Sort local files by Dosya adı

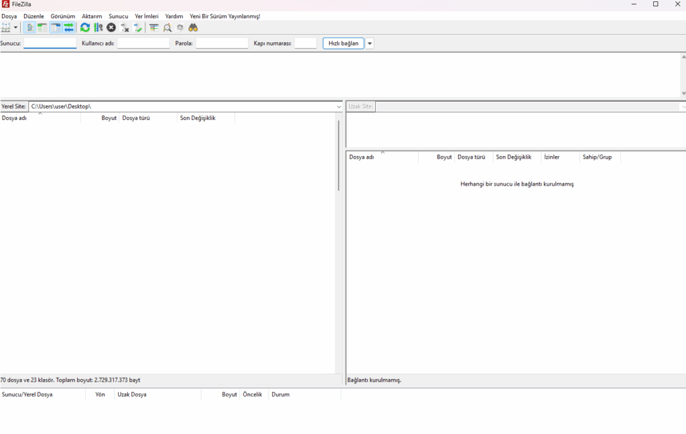(40, 118)
